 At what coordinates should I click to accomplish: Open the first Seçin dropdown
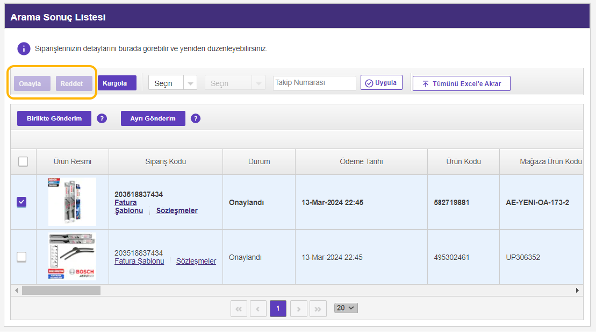tap(172, 83)
